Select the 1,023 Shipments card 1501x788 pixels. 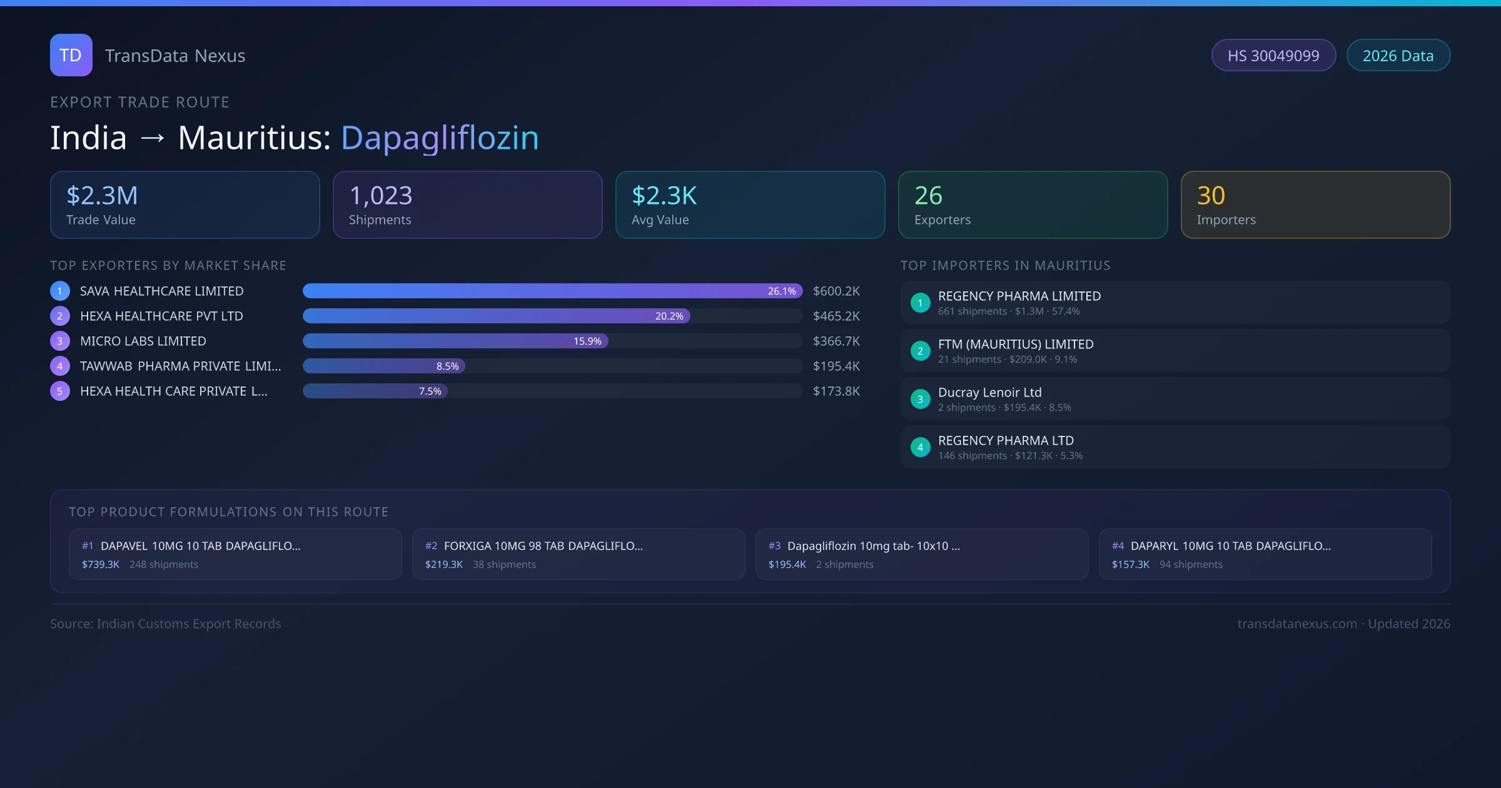click(x=467, y=205)
